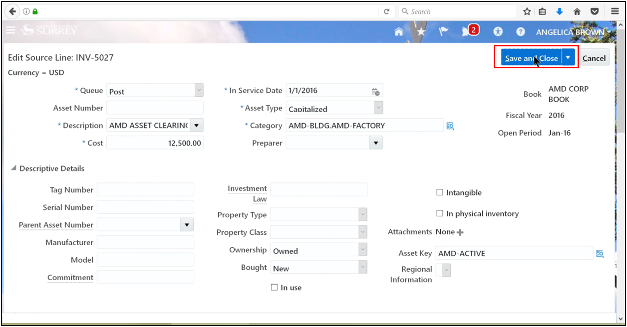Open the Ownership dropdown showing Owned
The image size is (627, 327).
(x=363, y=249)
